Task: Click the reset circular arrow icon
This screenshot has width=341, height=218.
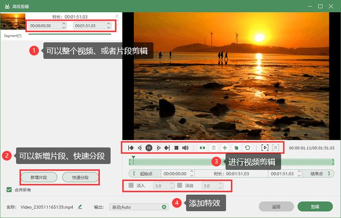Action: [247, 148]
